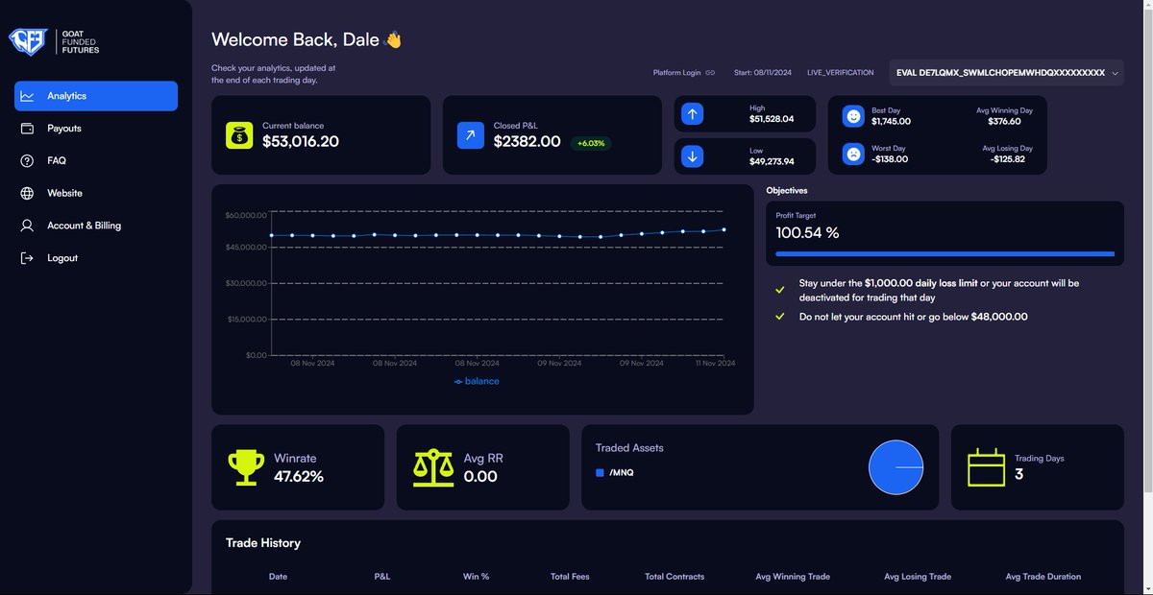This screenshot has width=1153, height=595.
Task: Click the money bag icon on Current balance card
Action: click(238, 134)
